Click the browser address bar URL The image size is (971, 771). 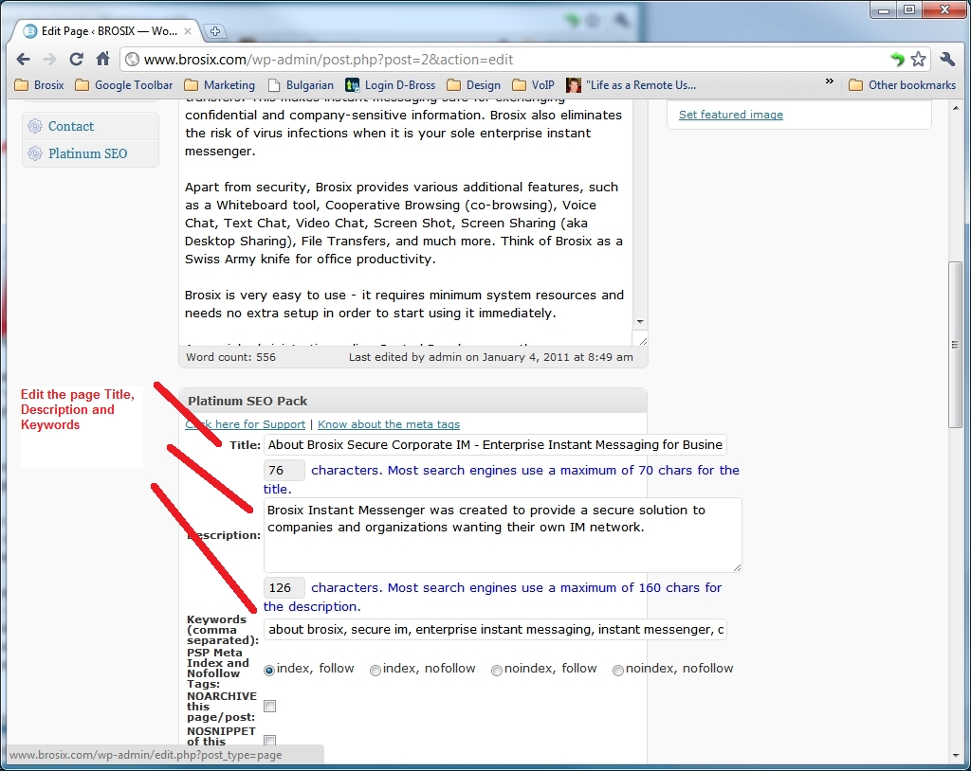coord(328,60)
